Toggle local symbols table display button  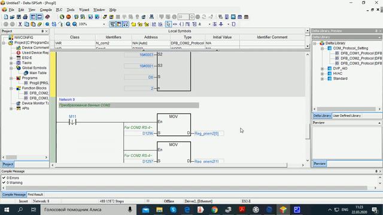pos(113,24)
